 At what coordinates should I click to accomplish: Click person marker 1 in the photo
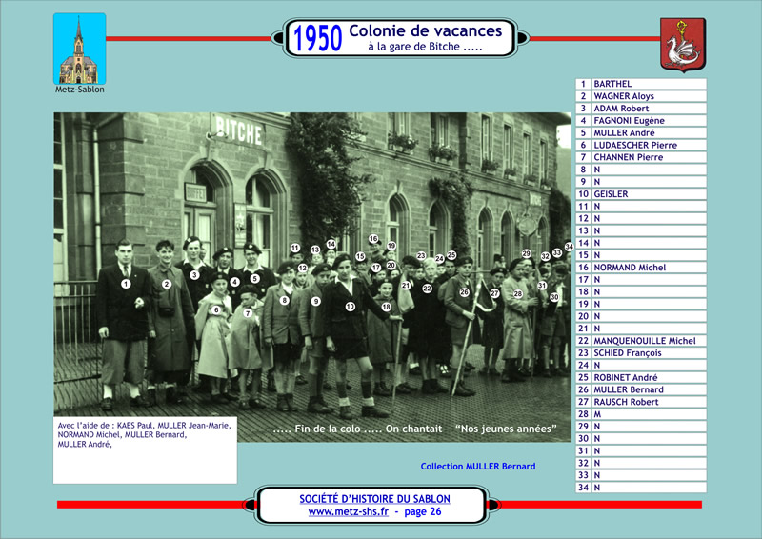(126, 284)
